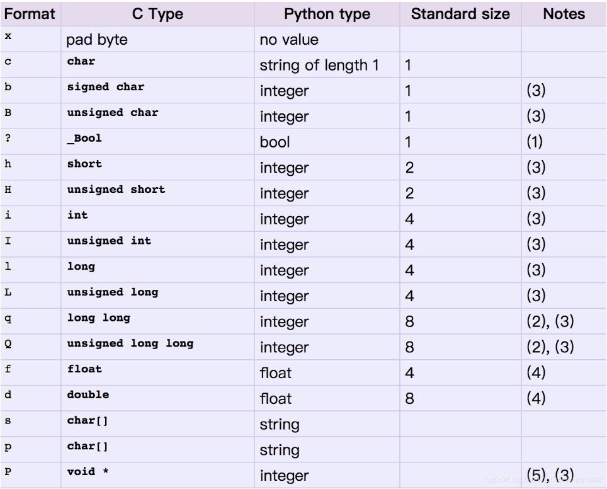Click the Format column header

coord(30,13)
